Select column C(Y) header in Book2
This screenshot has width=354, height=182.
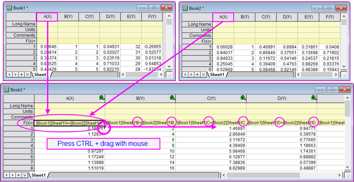tap(266, 17)
